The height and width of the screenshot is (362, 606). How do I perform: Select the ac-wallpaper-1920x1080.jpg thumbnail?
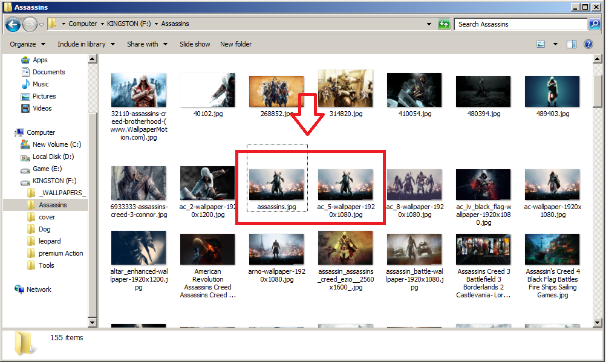point(552,185)
